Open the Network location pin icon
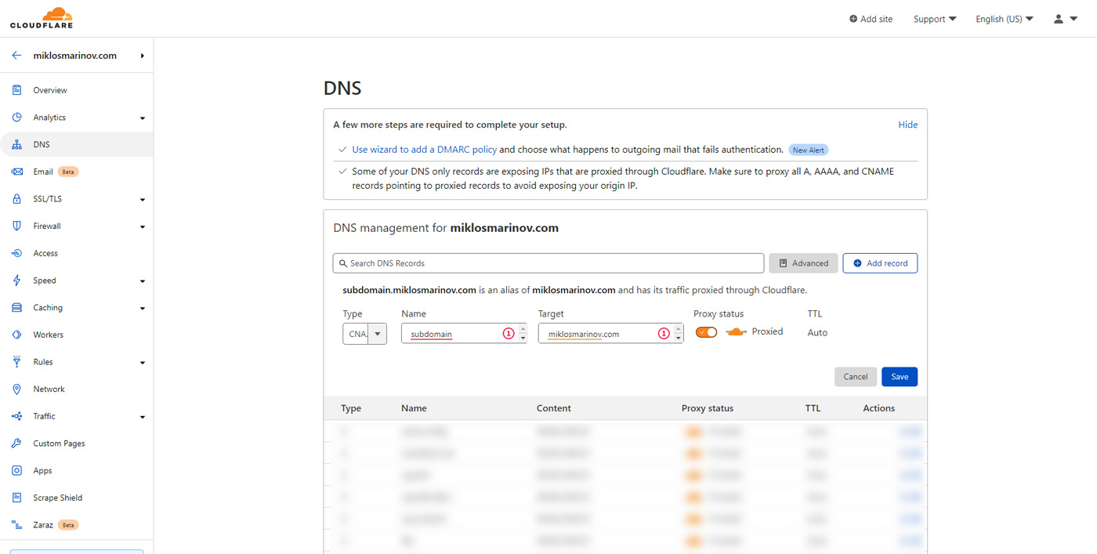 click(x=16, y=389)
